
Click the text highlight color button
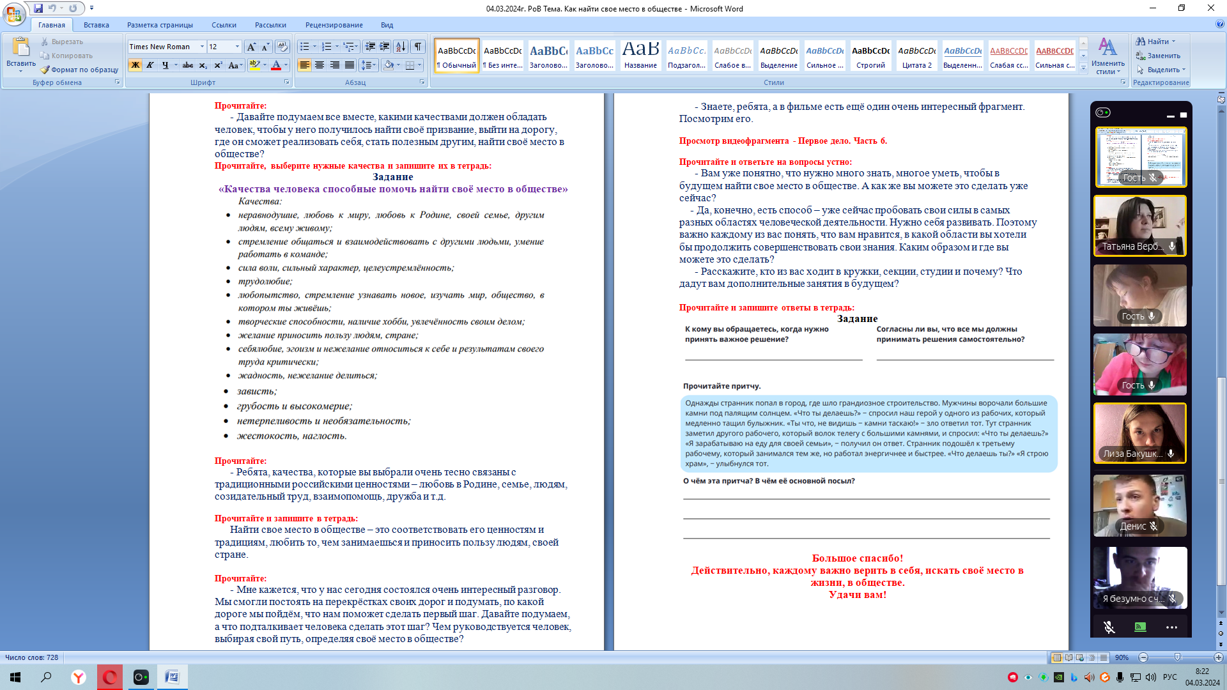click(x=254, y=65)
